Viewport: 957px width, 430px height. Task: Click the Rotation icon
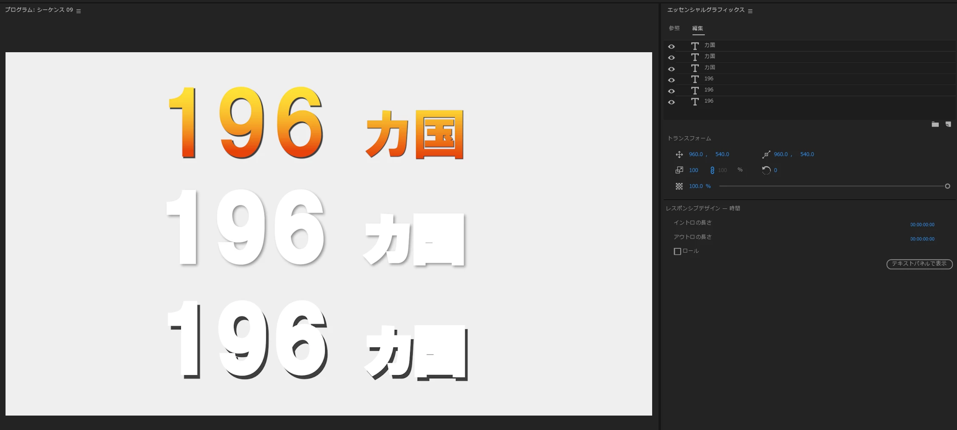point(766,170)
